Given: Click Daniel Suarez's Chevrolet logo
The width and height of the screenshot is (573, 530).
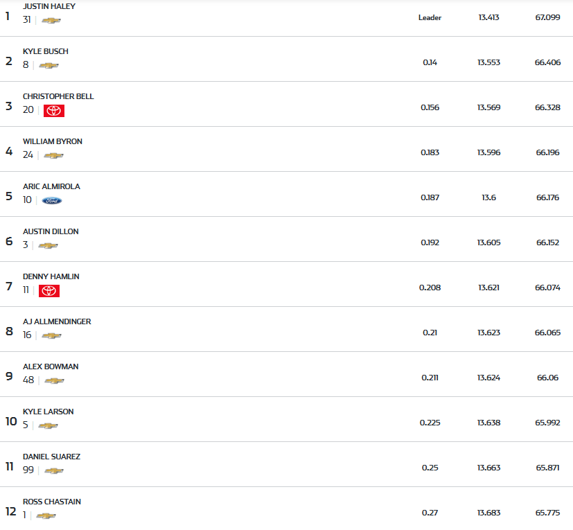Looking at the screenshot, I should [53, 471].
